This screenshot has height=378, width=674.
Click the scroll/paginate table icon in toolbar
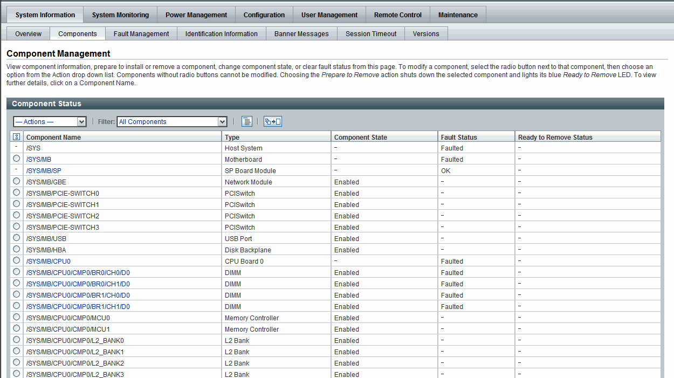point(246,121)
